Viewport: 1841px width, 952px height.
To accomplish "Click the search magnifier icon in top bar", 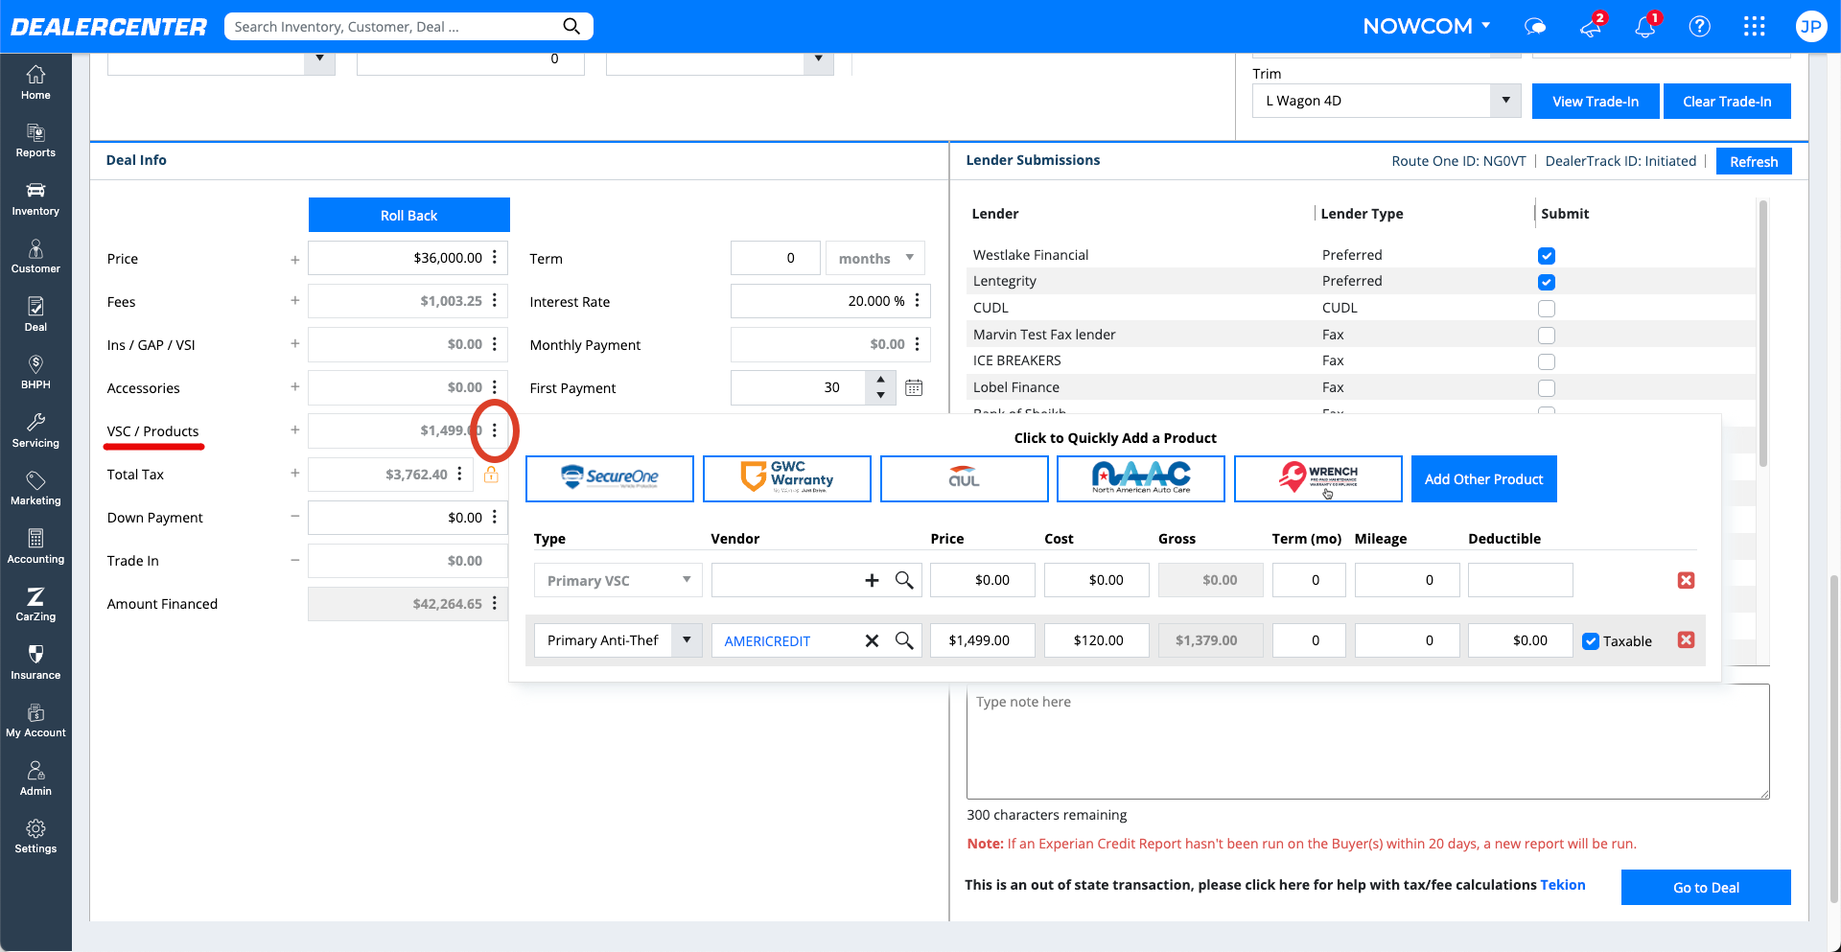I will tap(571, 26).
